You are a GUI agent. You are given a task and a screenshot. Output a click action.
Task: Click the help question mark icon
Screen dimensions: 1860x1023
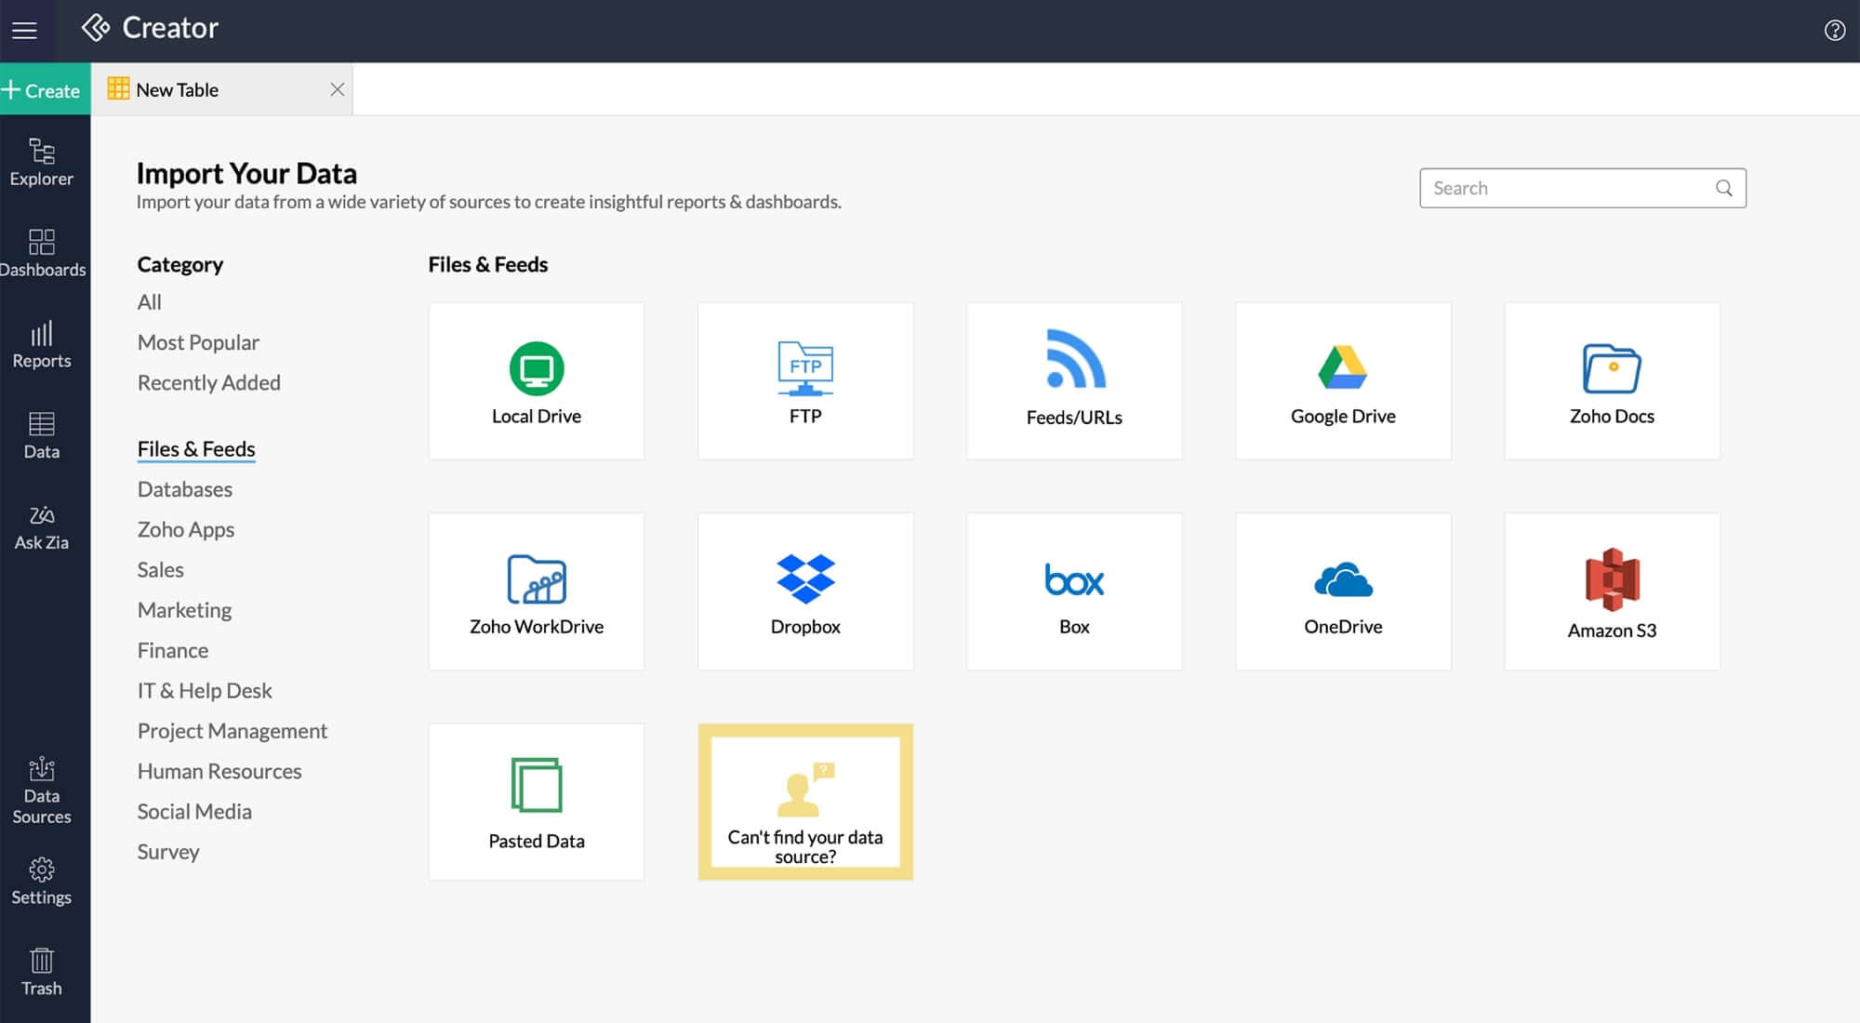(1834, 30)
